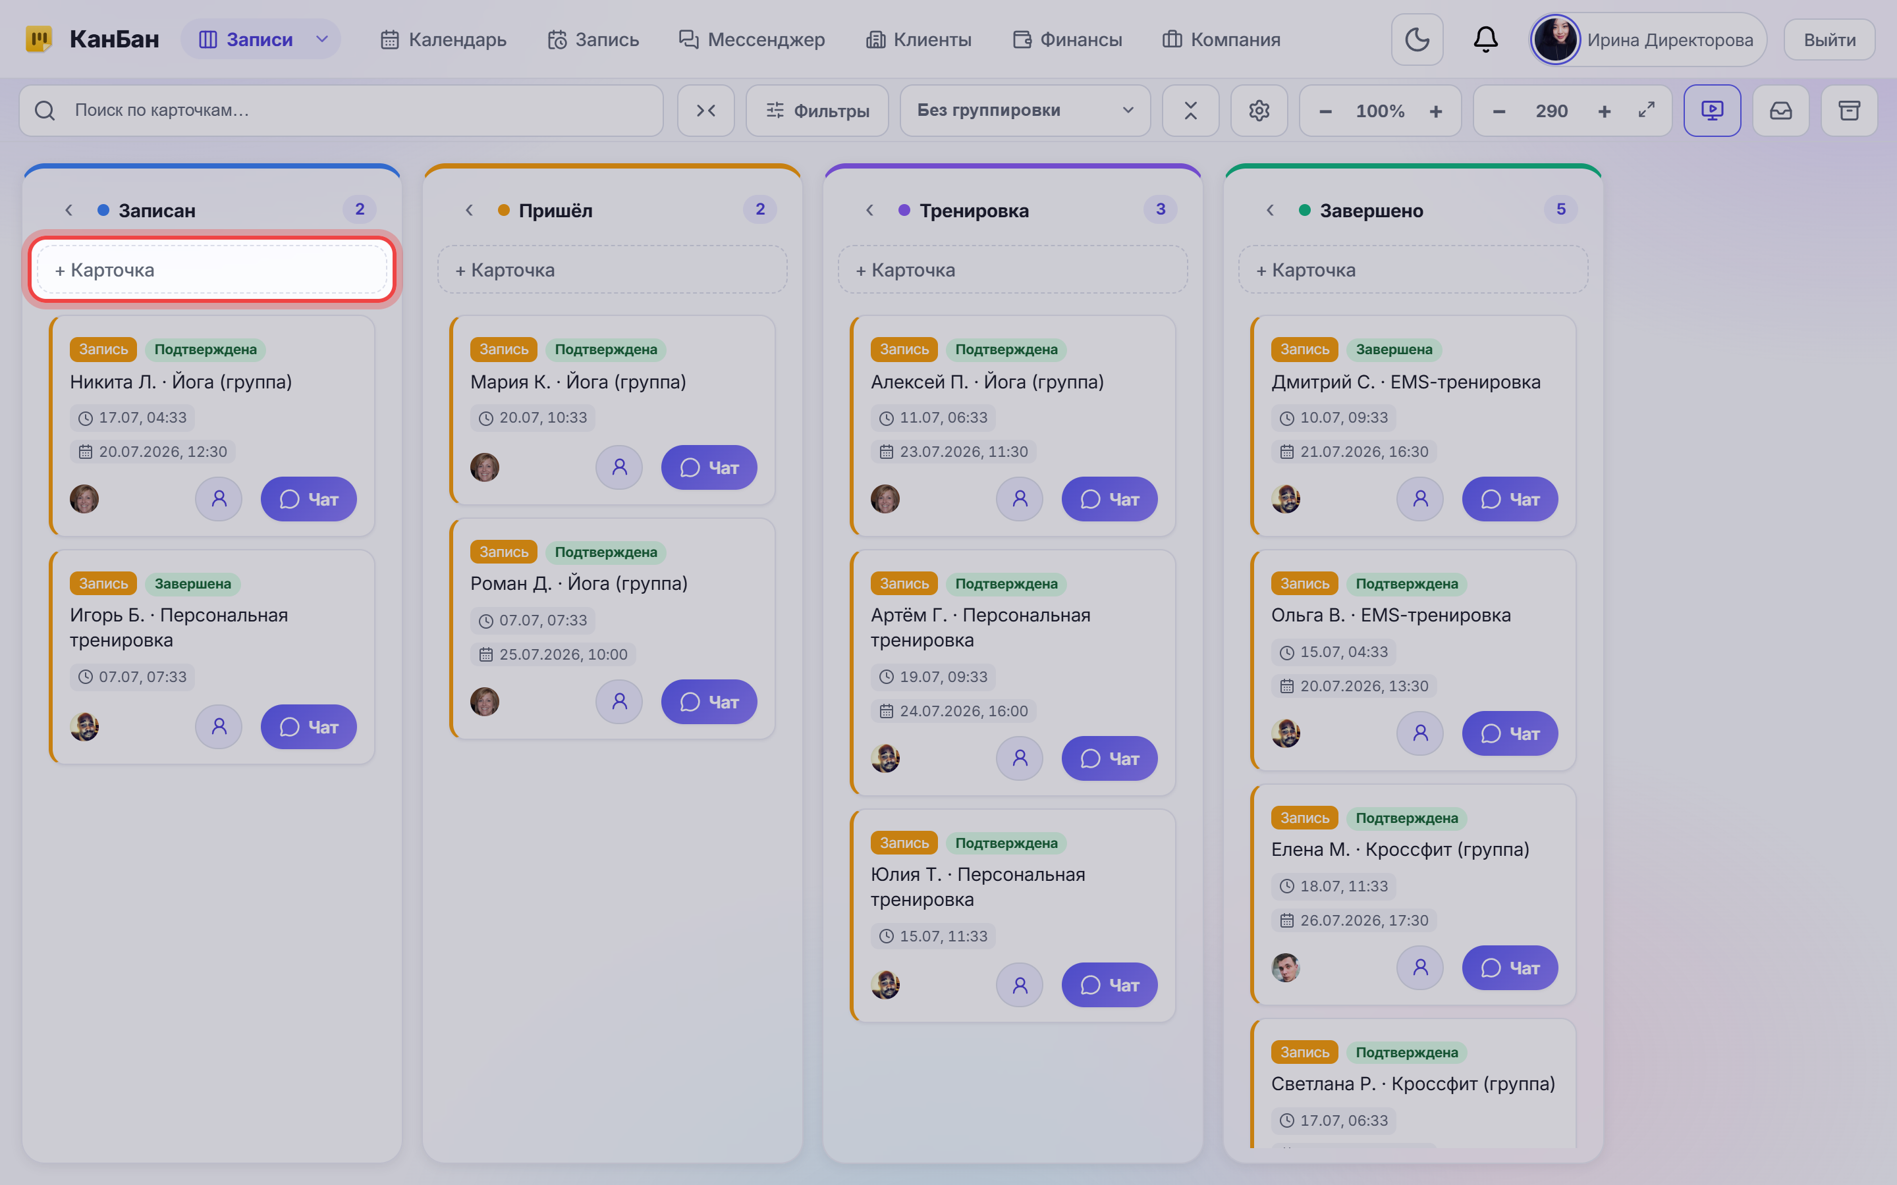Open notifications bell
Image resolution: width=1897 pixels, height=1185 pixels.
click(x=1485, y=39)
